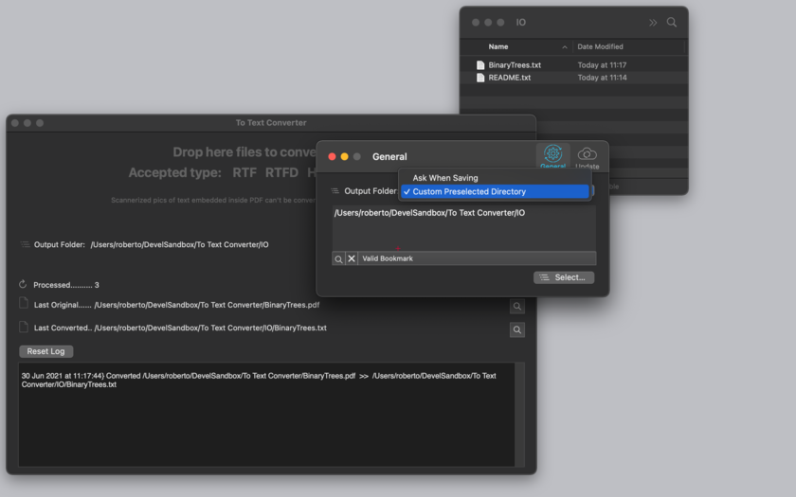This screenshot has height=497, width=796.
Task: Reveal Last Converted file with magnifier
Action: 516,330
